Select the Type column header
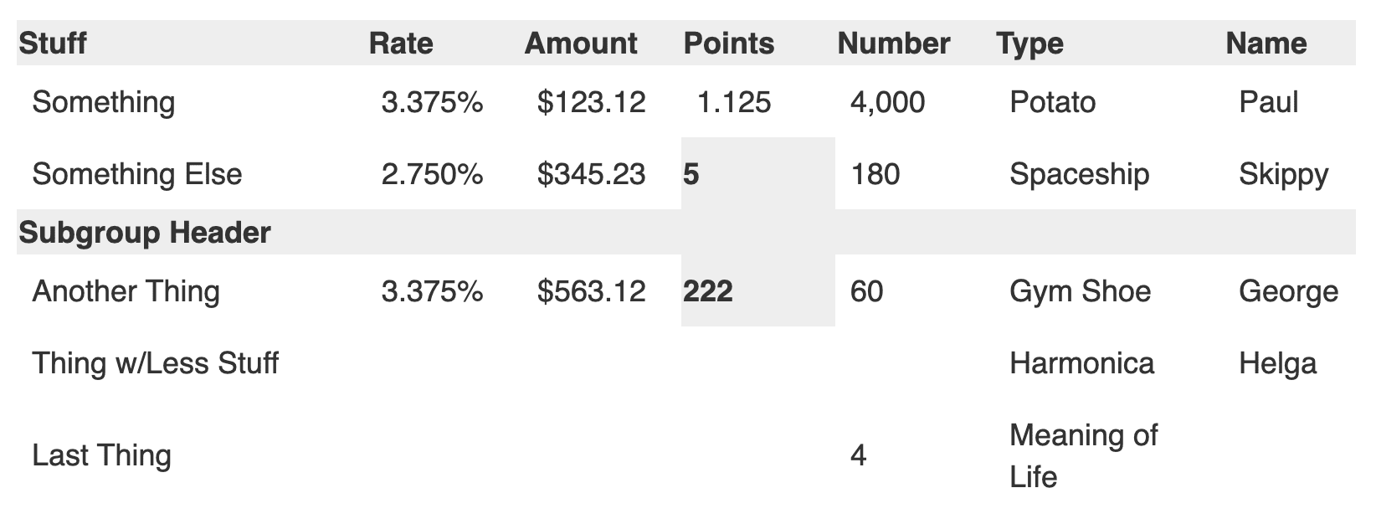The image size is (1376, 524). (x=1029, y=44)
